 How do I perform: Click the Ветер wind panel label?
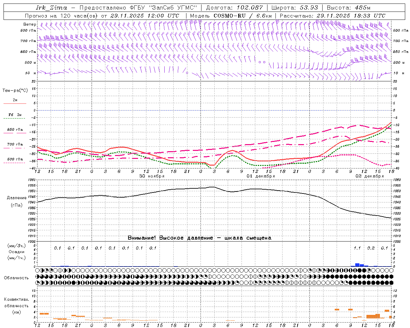30,24
